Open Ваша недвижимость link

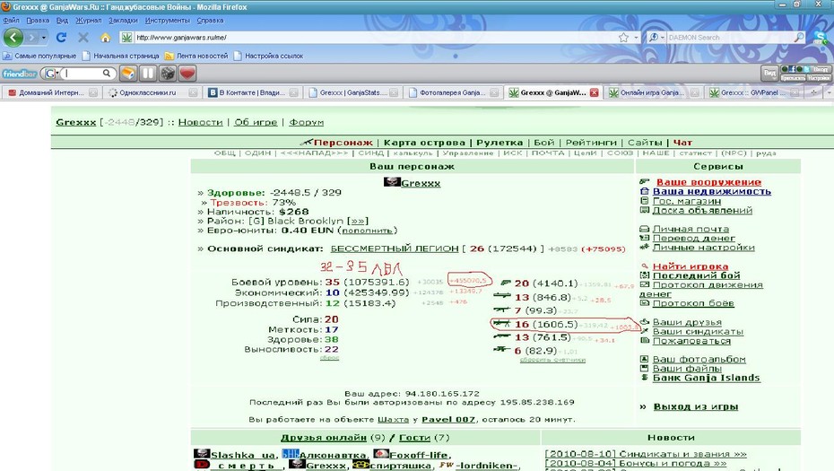tap(712, 191)
